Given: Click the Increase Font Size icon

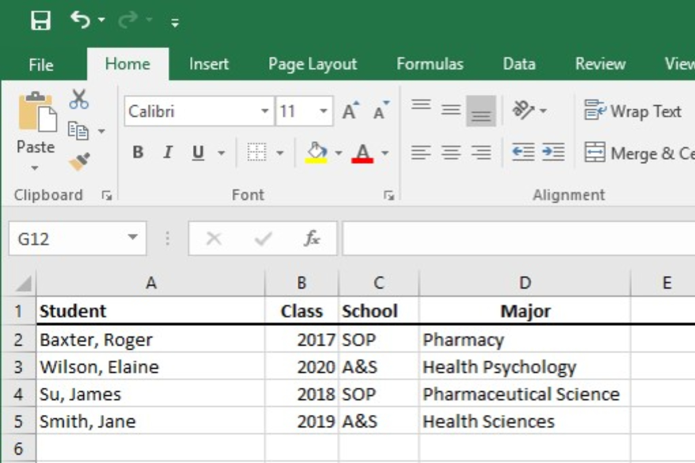Looking at the screenshot, I should tap(350, 111).
